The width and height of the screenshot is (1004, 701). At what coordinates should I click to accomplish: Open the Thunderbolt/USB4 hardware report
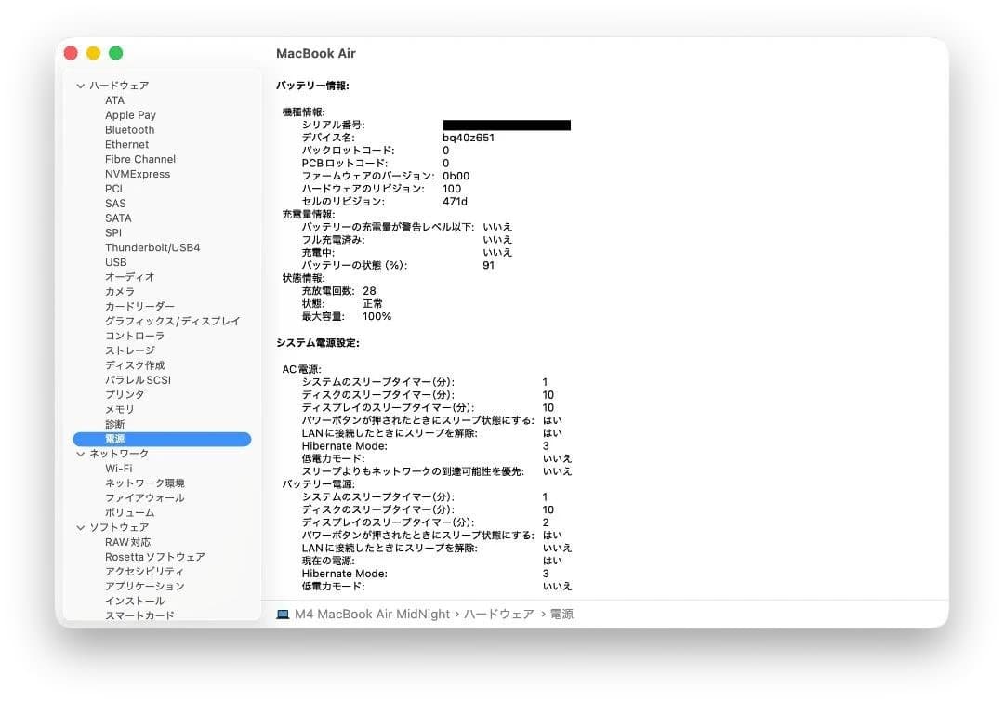coord(154,247)
